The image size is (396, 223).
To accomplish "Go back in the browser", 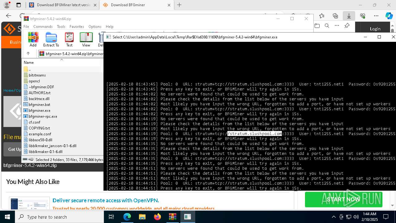I will pyautogui.click(x=9, y=16).
